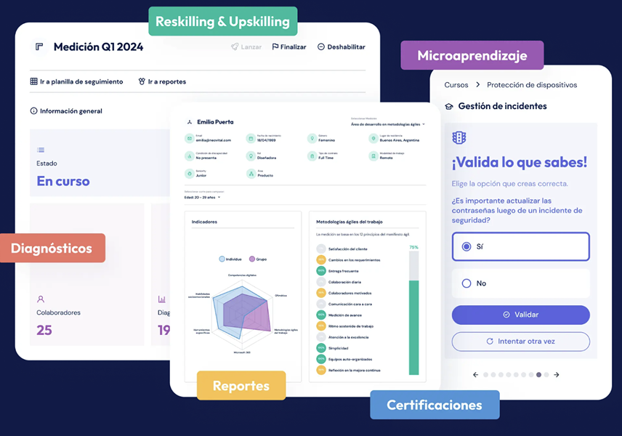Click the user icon beside Emilia Puerta
Viewport: 622px width, 436px height.
click(190, 122)
